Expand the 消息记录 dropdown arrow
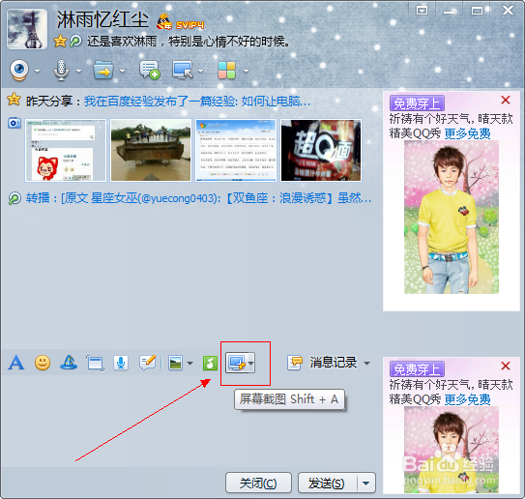Image resolution: width=525 pixels, height=499 pixels. tap(367, 364)
